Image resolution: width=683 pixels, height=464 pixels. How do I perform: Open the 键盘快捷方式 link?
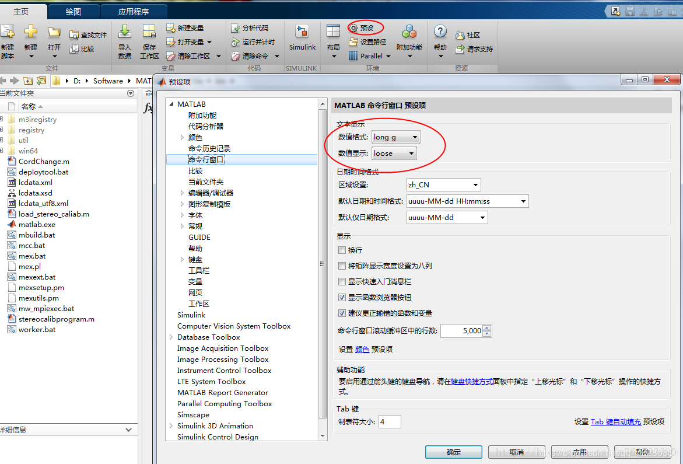click(472, 382)
